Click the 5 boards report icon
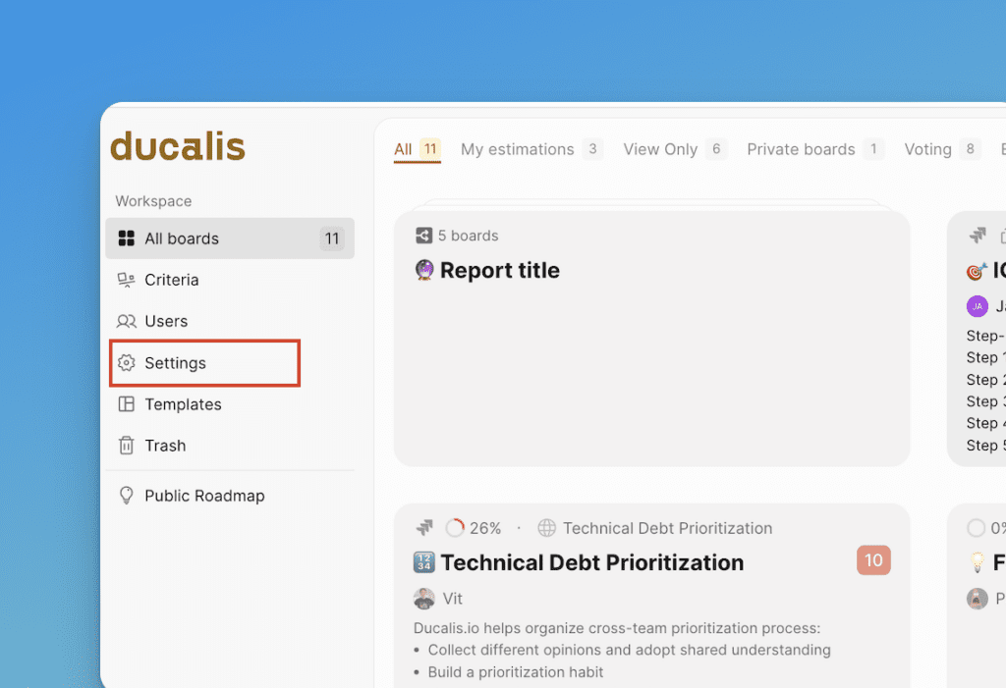The width and height of the screenshot is (1006, 688). coord(424,236)
